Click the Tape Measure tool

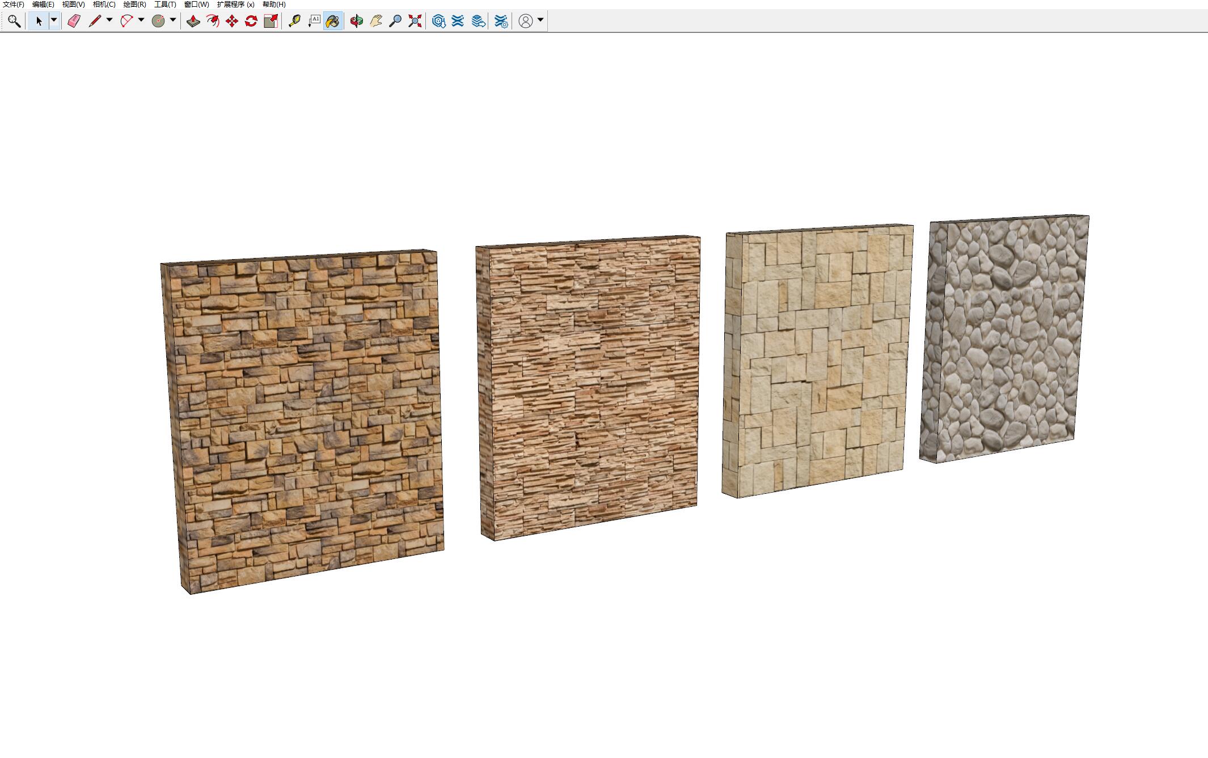(x=294, y=21)
